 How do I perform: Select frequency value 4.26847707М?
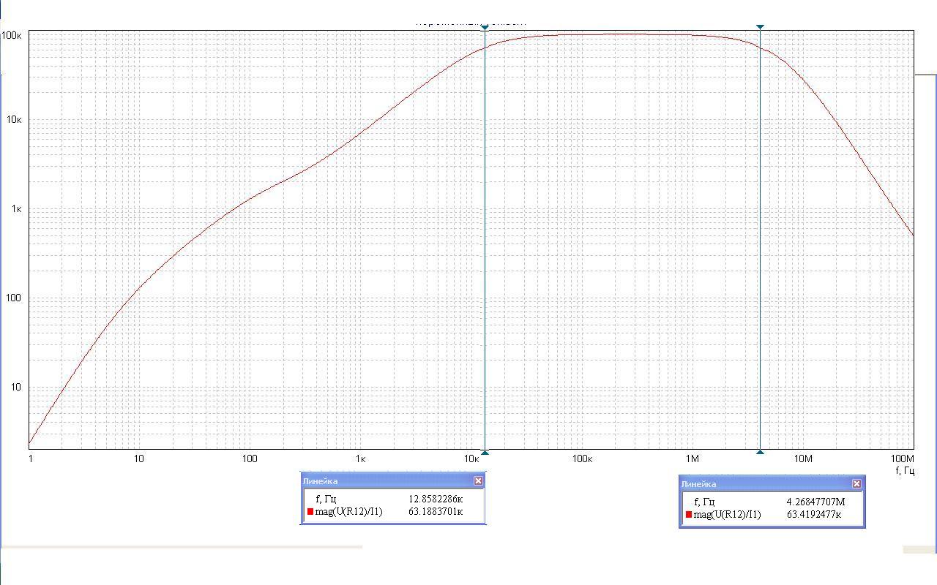(815, 502)
